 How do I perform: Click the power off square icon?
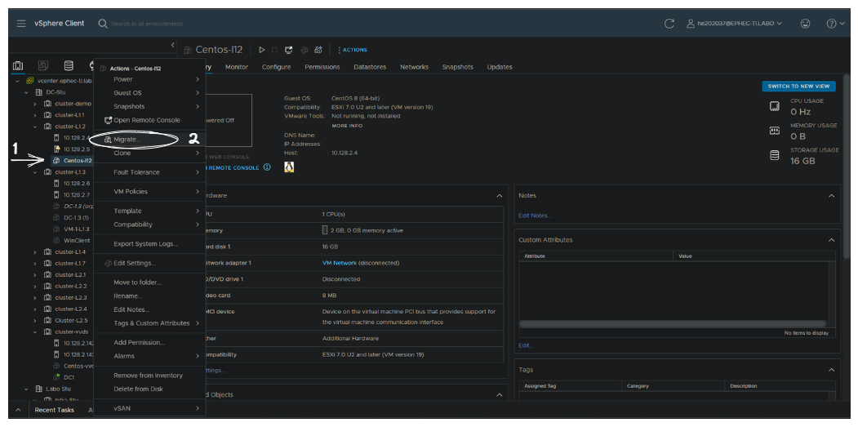pyautogui.click(x=274, y=50)
